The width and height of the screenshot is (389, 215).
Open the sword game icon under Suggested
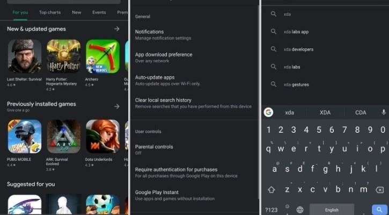point(25,204)
